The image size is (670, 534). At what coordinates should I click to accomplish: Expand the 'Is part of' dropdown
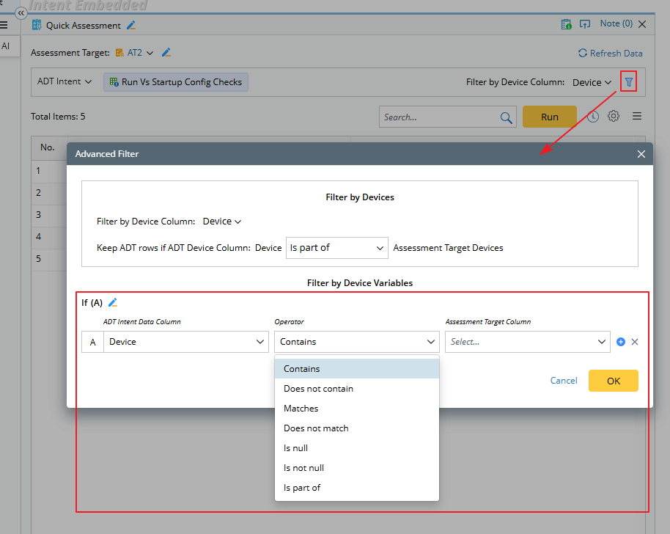(336, 248)
